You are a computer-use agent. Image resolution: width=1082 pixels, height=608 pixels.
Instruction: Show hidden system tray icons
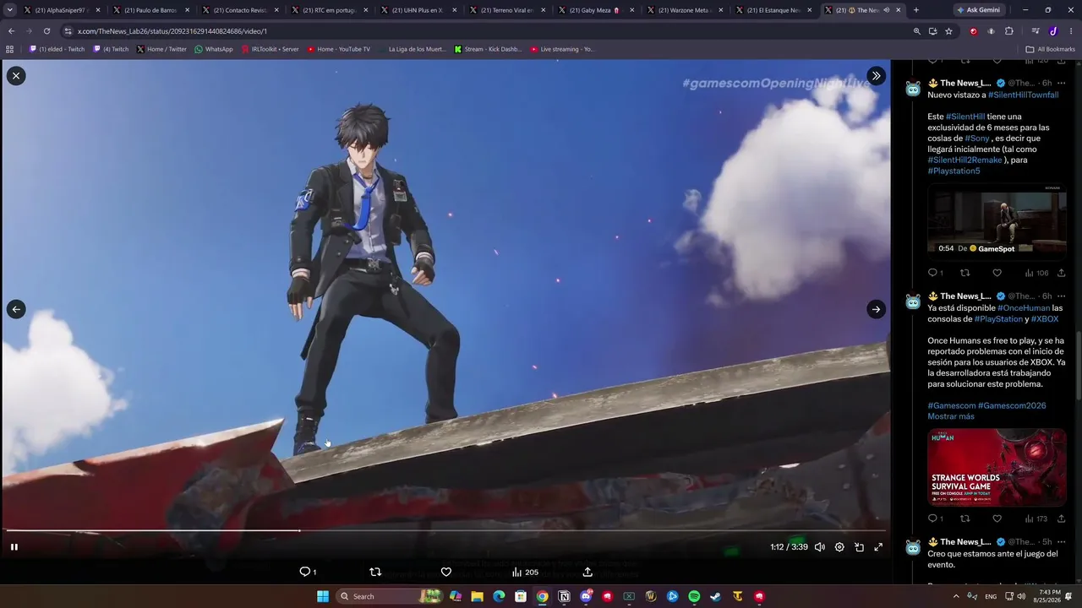coord(955,596)
